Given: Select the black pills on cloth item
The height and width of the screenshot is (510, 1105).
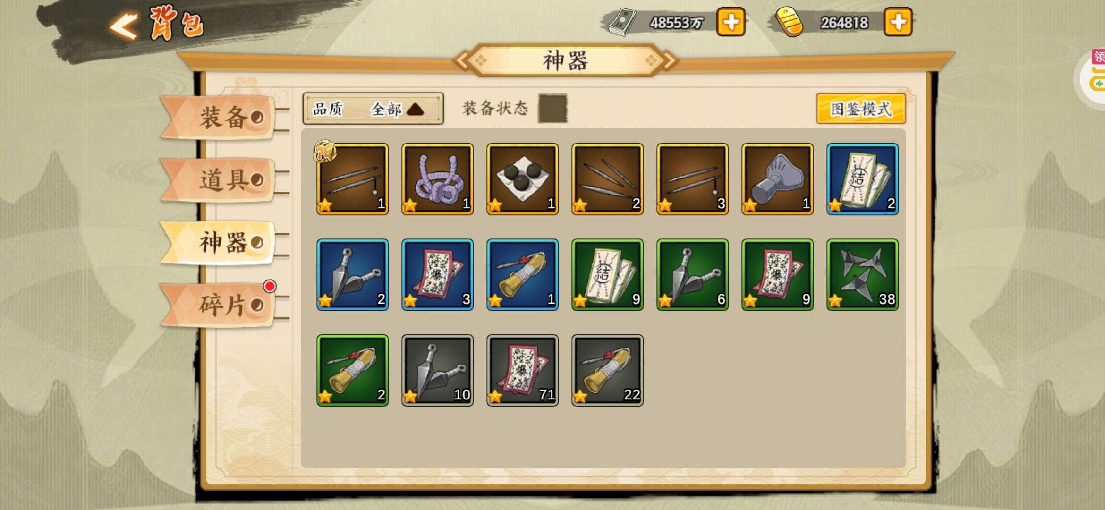Looking at the screenshot, I should click(x=523, y=179).
